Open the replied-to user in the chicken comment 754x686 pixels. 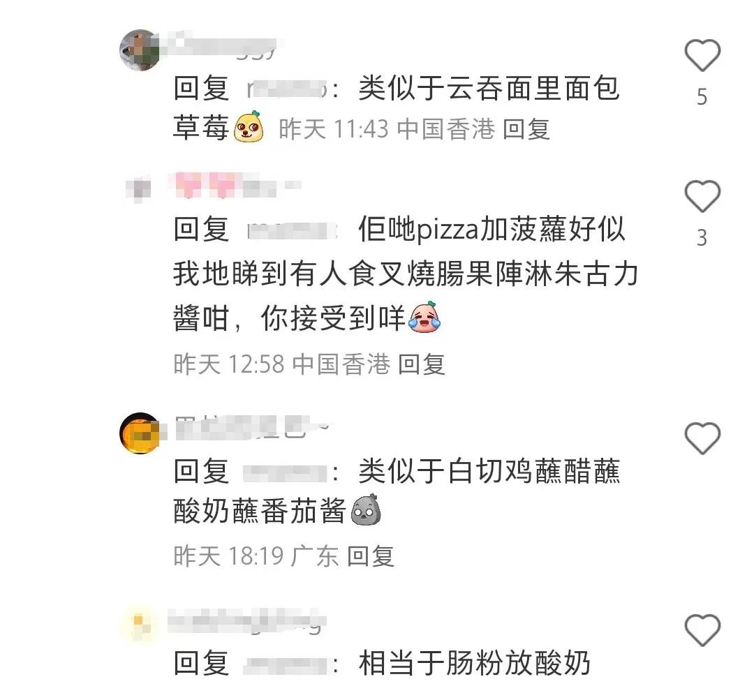[285, 472]
